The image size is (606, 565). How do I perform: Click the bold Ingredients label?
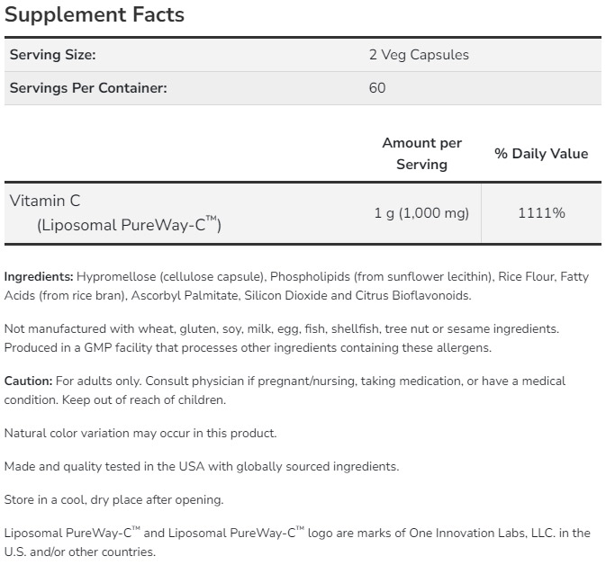39,276
